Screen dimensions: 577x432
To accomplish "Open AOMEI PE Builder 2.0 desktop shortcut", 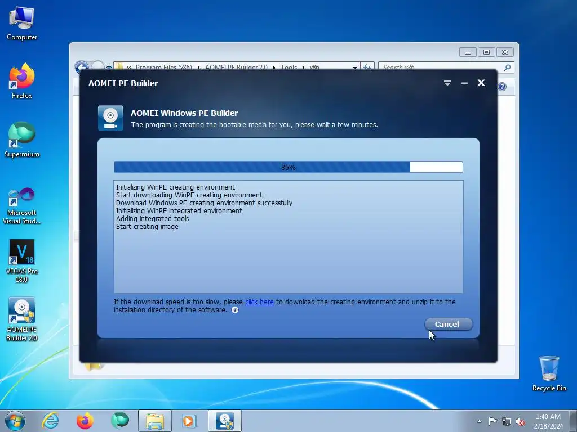I will (x=22, y=319).
